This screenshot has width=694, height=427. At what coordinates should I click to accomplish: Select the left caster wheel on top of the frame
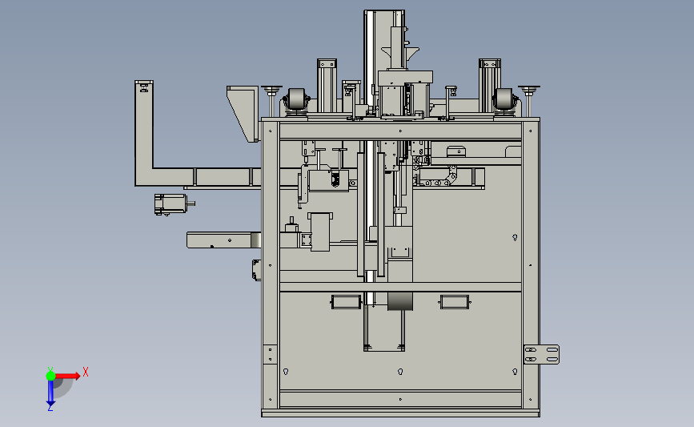click(295, 99)
